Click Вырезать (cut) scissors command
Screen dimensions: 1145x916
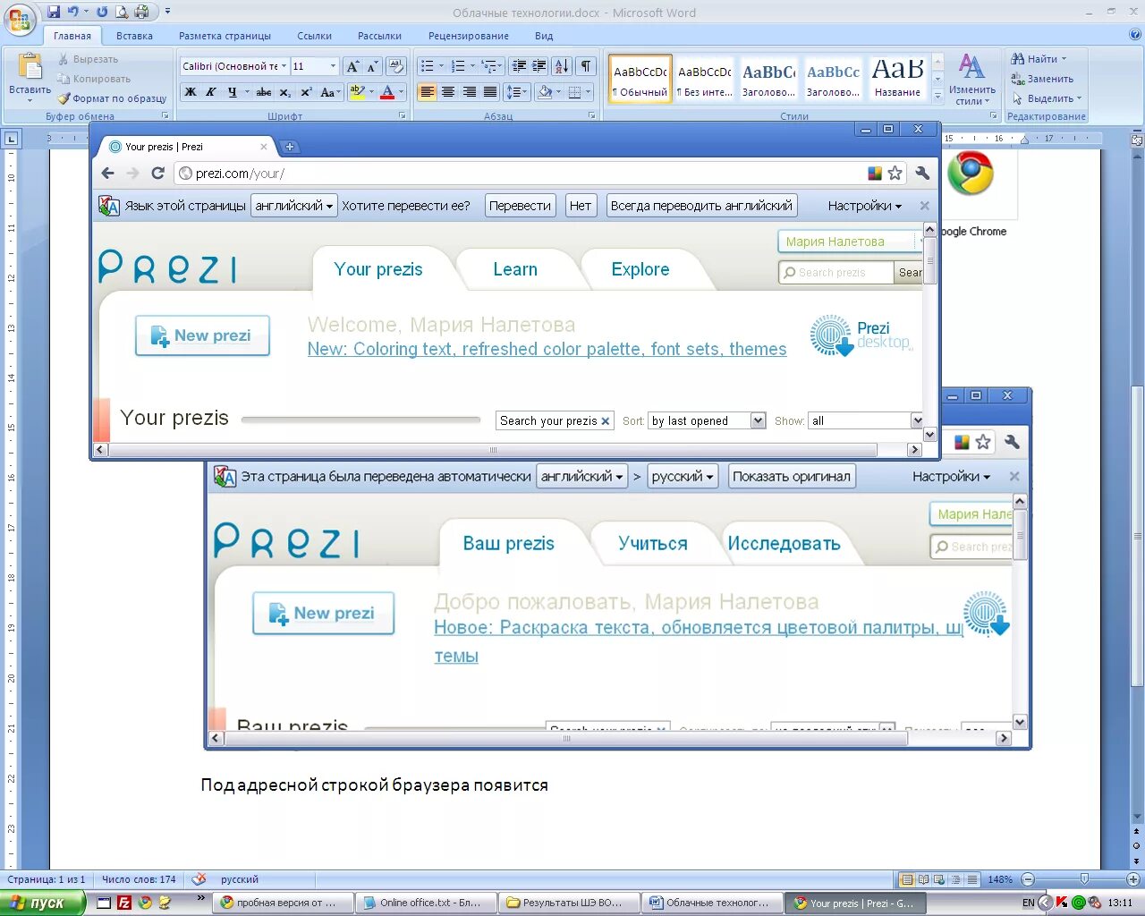coord(88,59)
